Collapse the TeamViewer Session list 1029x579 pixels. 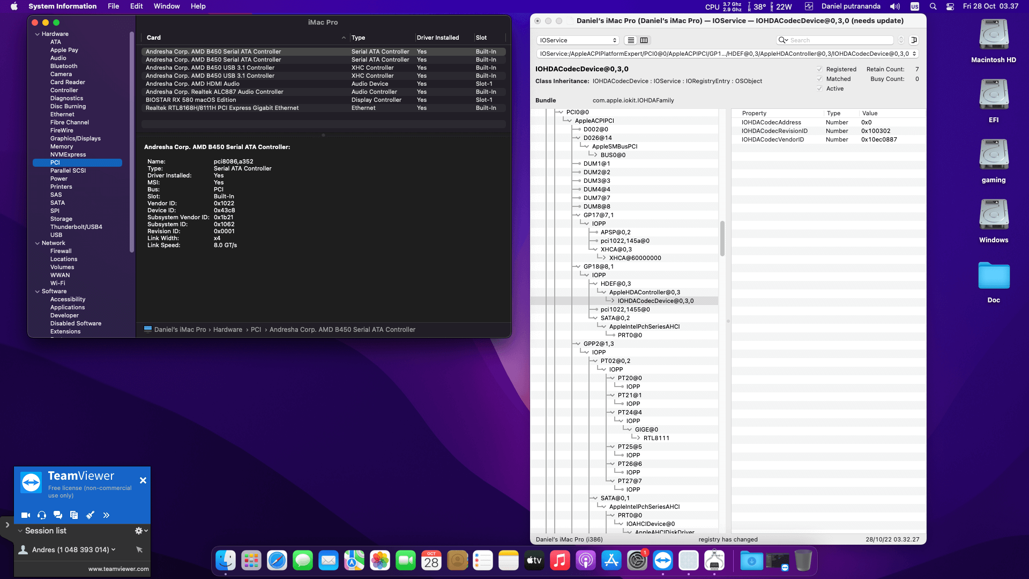tap(20, 531)
